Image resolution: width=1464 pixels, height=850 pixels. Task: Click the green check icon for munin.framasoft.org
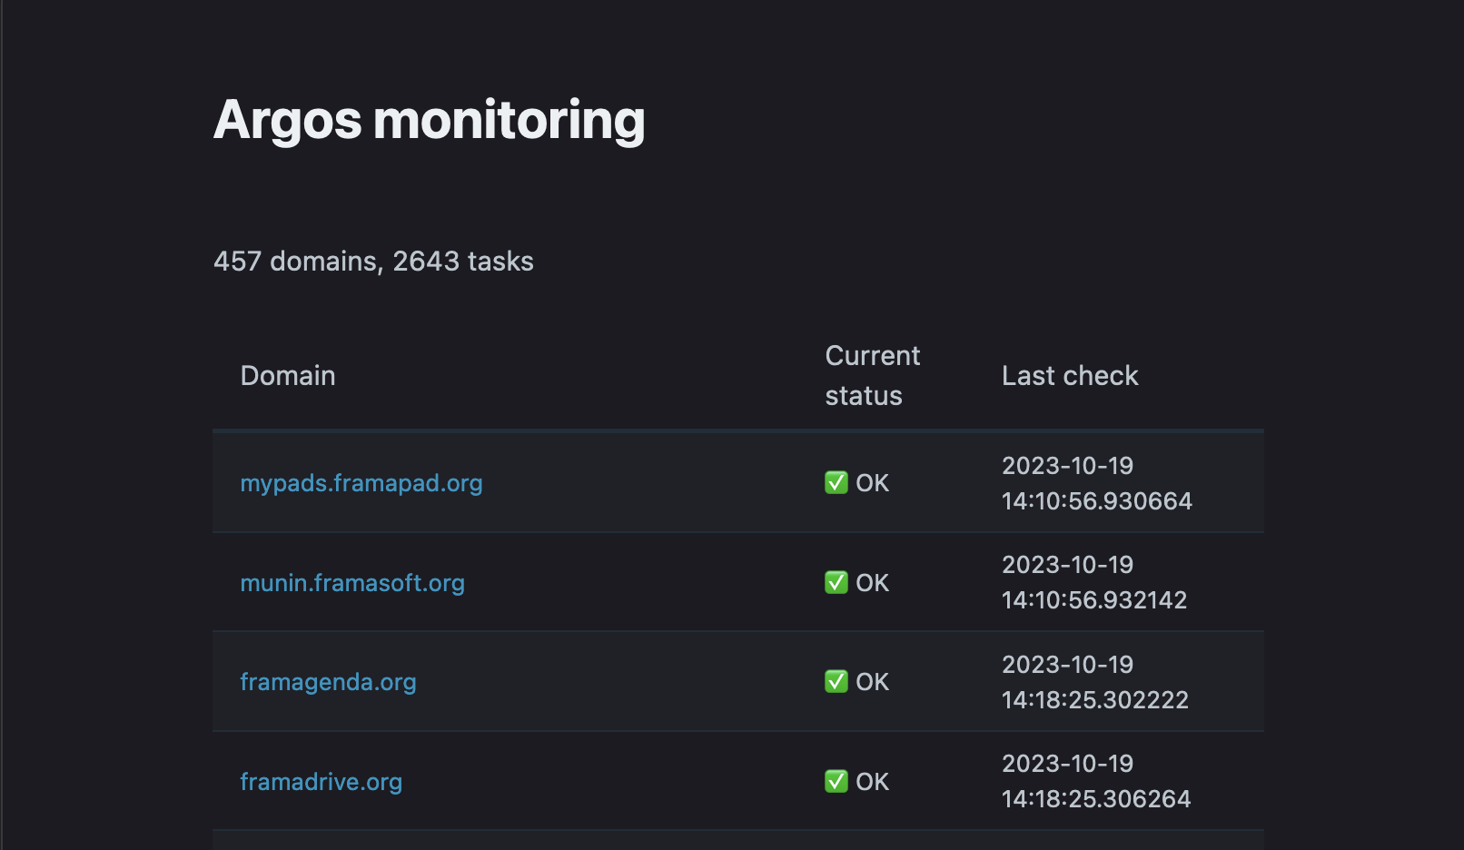[x=836, y=583]
